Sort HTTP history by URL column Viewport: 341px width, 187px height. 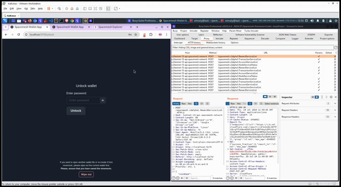point(265,53)
